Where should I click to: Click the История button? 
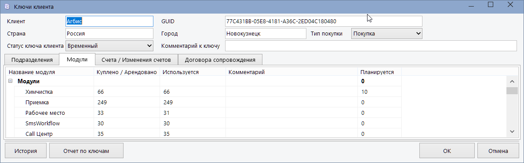(x=25, y=151)
